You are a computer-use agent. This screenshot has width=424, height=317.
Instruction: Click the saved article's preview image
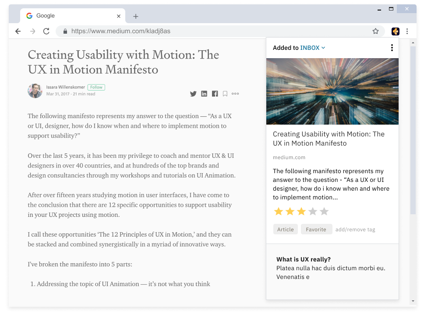point(332,91)
